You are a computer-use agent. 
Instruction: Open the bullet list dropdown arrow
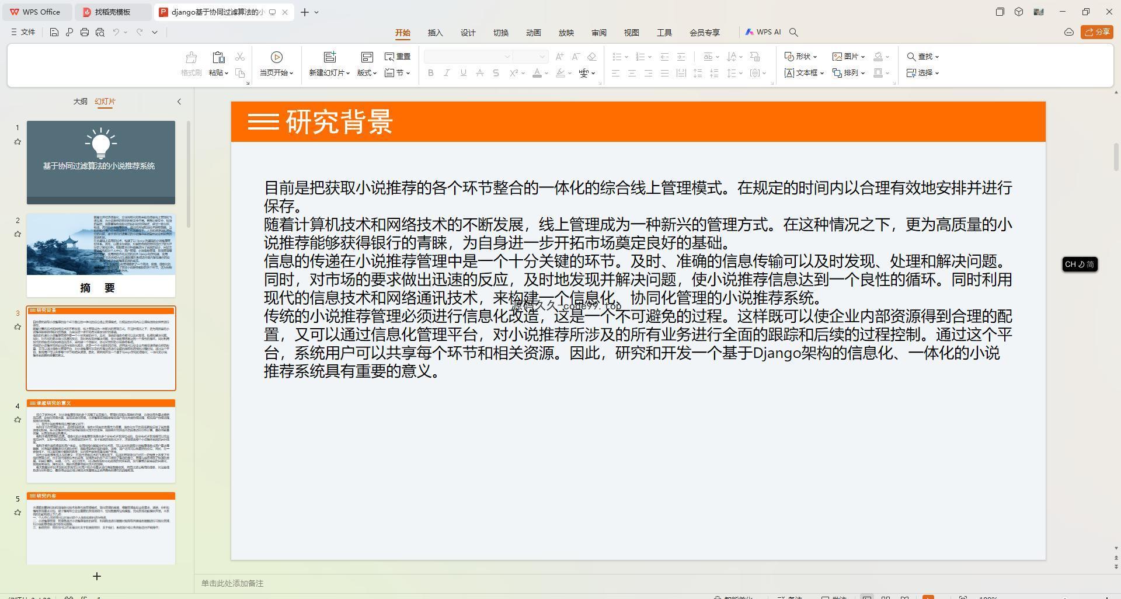click(x=626, y=57)
